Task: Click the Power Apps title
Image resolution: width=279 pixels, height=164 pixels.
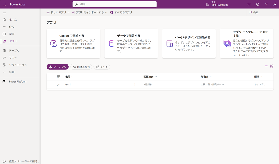Action: click(18, 4)
